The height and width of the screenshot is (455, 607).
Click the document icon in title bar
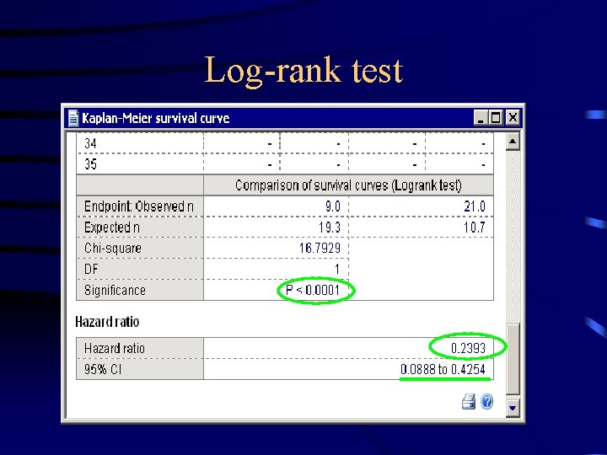click(73, 118)
